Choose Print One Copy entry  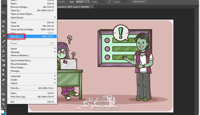pos(32,97)
